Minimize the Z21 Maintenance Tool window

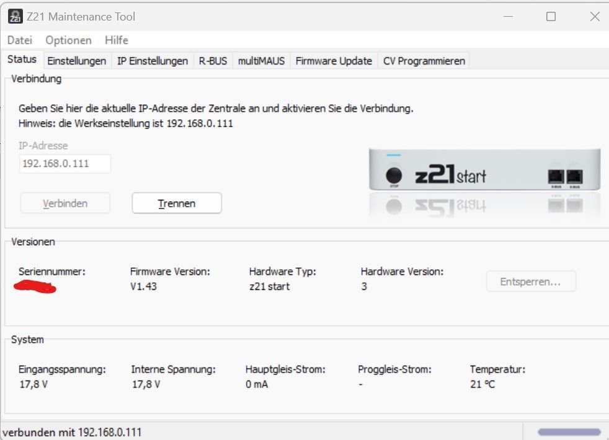[508, 16]
